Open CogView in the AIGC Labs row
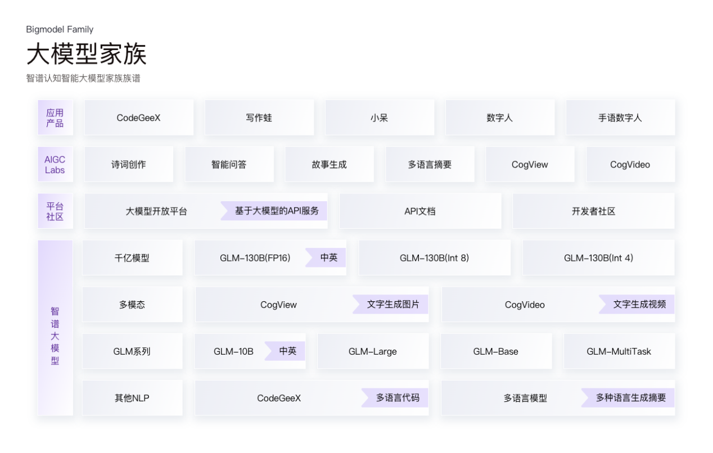The height and width of the screenshot is (453, 713). coord(530,164)
